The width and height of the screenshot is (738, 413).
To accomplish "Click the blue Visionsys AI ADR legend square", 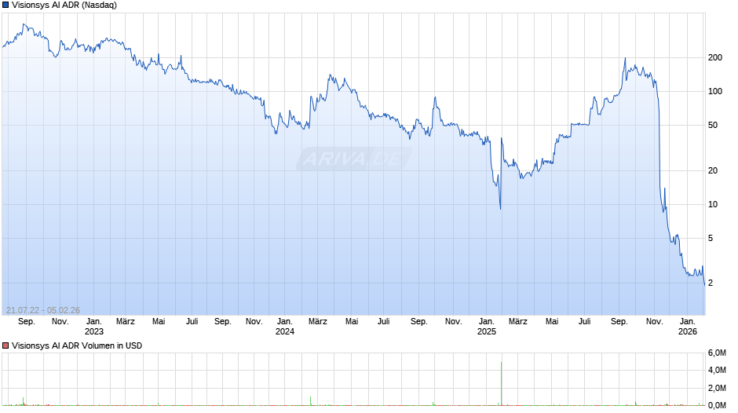I will (5, 5).
